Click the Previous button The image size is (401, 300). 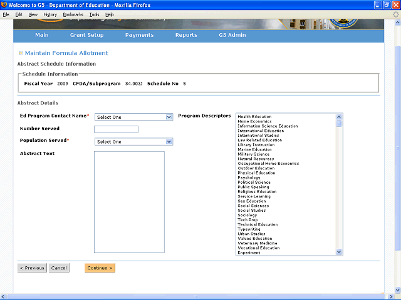[x=32, y=268]
